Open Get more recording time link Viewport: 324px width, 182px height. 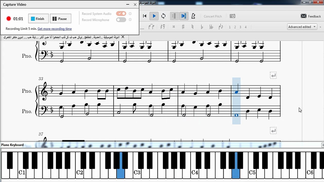click(54, 29)
